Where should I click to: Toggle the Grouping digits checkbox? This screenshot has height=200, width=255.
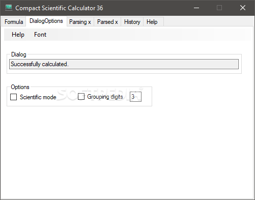pyautogui.click(x=81, y=97)
